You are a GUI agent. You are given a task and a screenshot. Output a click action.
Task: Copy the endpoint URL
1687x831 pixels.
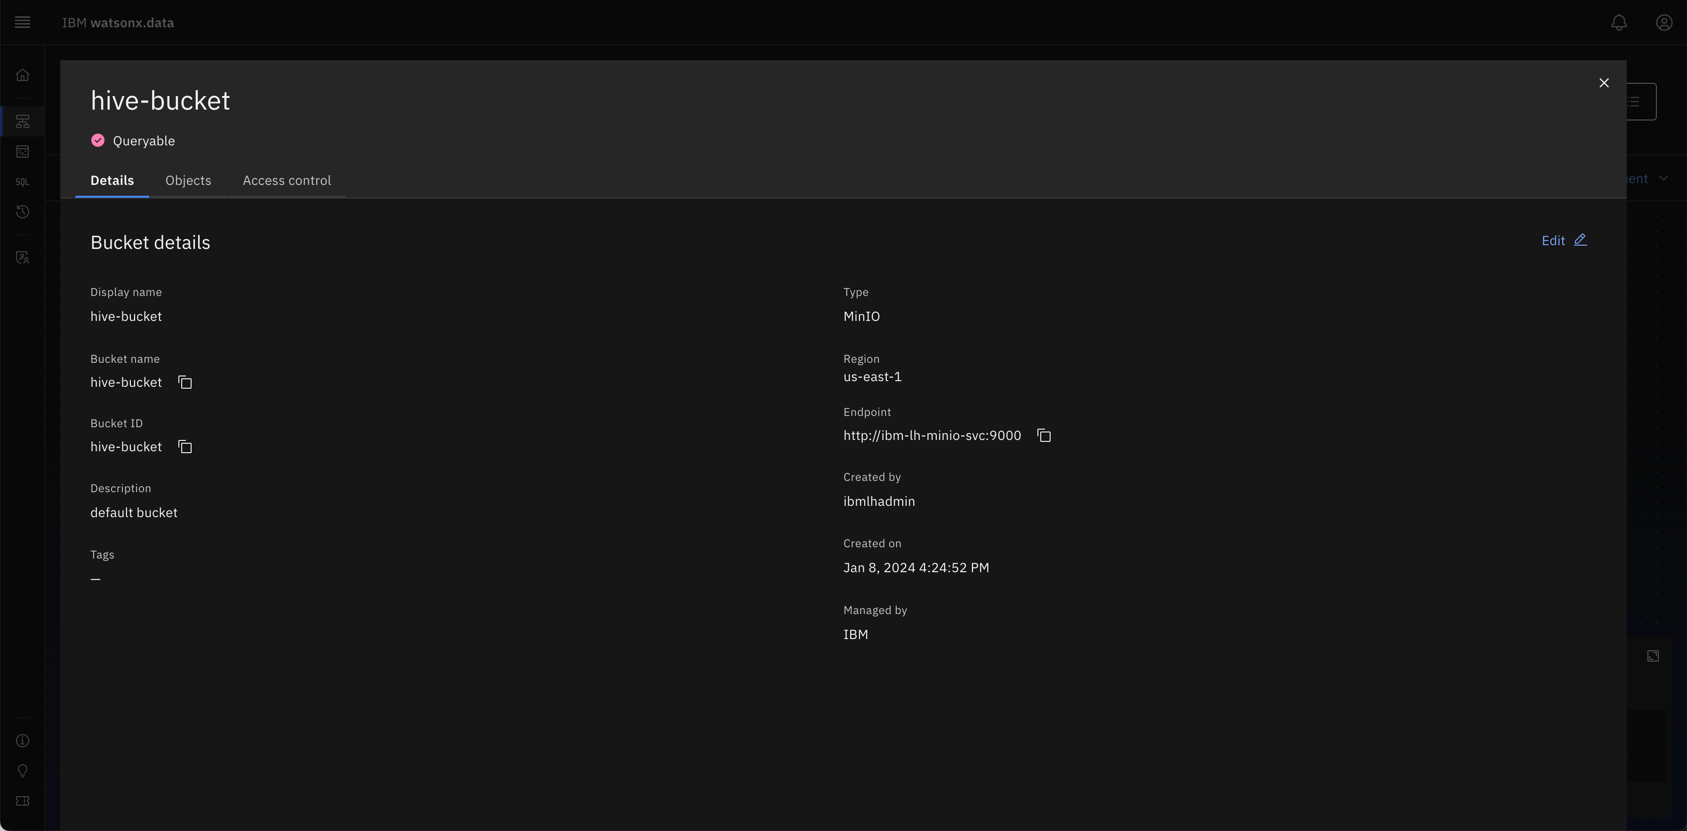[1044, 435]
